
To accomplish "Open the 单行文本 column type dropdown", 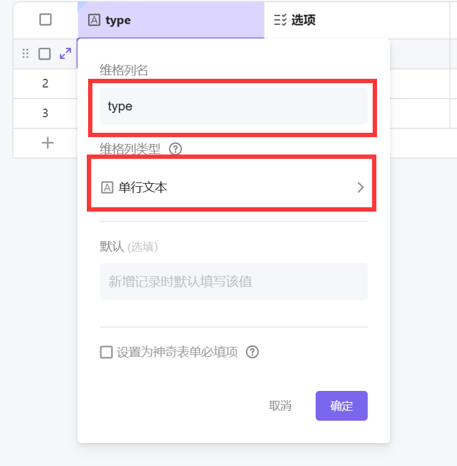I will click(x=233, y=187).
